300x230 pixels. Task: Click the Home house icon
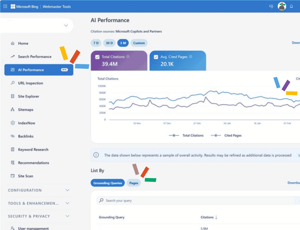tap(12, 43)
